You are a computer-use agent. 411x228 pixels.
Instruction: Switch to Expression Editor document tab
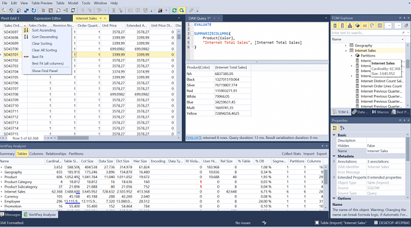pyautogui.click(x=48, y=18)
